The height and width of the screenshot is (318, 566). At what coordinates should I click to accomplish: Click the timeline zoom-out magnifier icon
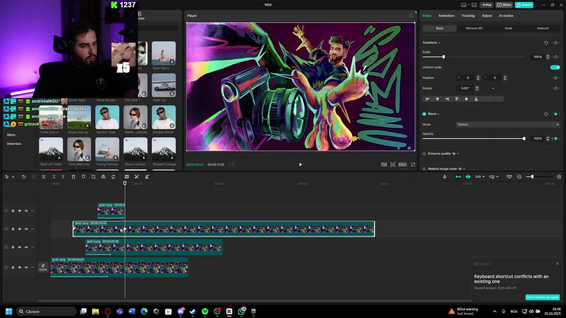pos(519,177)
